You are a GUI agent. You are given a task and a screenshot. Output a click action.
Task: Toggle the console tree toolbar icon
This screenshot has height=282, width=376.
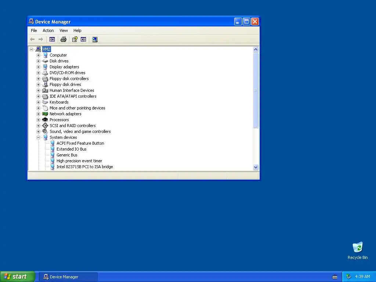[x=52, y=39]
